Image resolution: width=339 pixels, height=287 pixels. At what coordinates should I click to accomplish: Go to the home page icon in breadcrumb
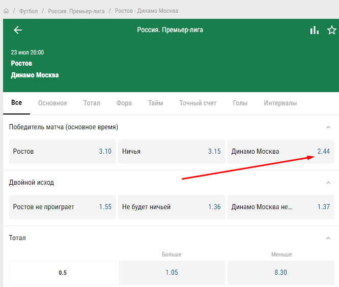pos(6,11)
